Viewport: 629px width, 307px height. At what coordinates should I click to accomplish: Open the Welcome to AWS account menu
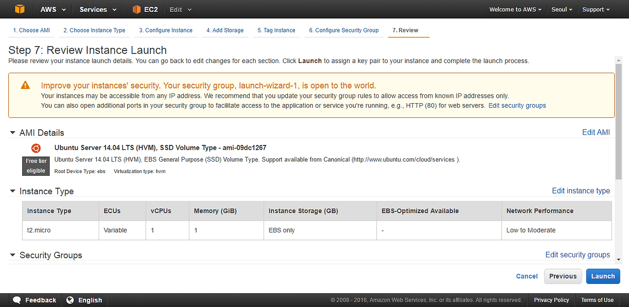point(515,9)
